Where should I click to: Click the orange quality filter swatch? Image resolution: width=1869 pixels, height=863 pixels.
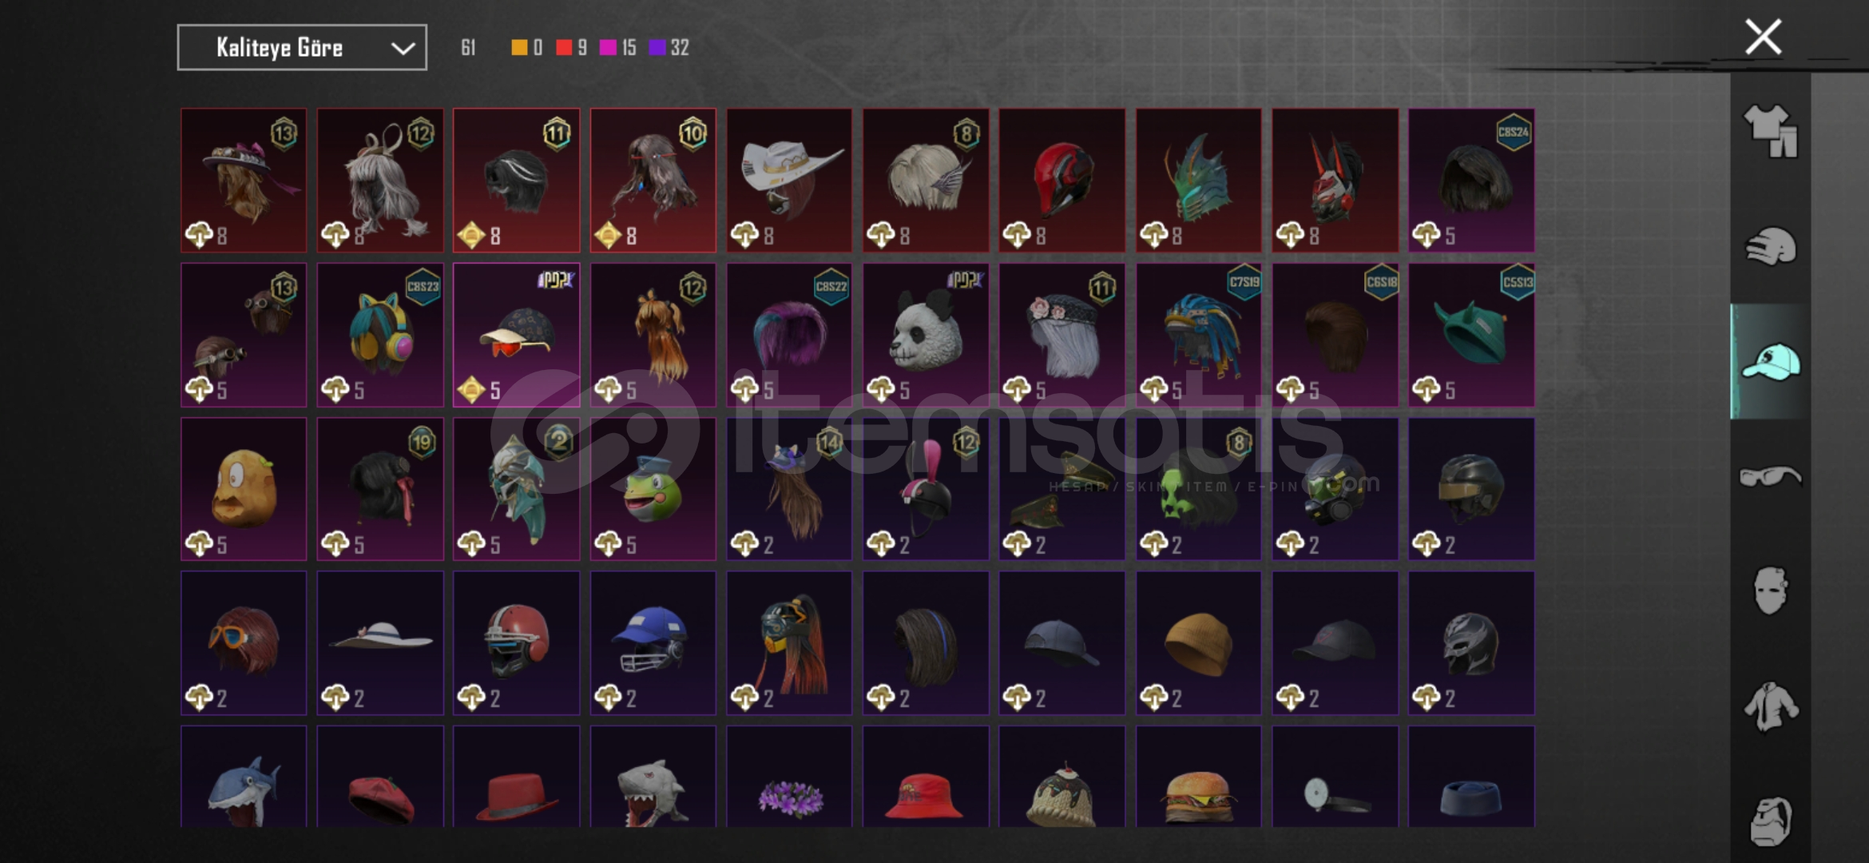point(519,48)
